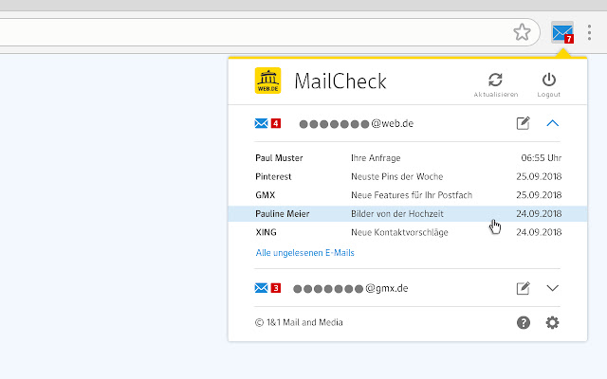Expand the gmx.de account mail list
607x379 pixels.
click(x=552, y=288)
